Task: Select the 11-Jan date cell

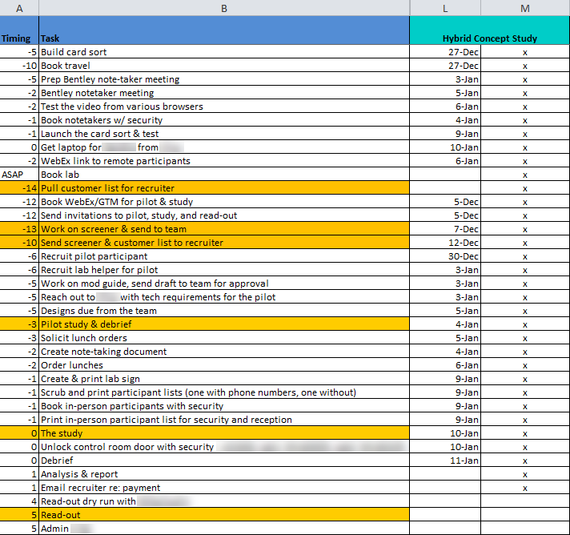Action: tap(445, 461)
